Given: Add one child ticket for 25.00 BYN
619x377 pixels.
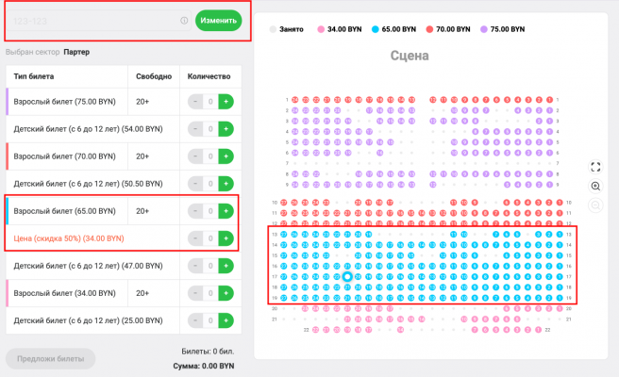Looking at the screenshot, I should pos(226,320).
